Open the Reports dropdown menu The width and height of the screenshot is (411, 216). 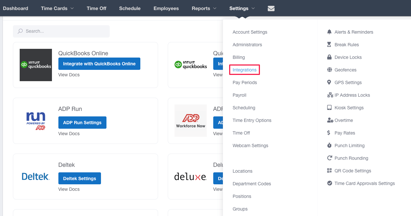pos(204,8)
